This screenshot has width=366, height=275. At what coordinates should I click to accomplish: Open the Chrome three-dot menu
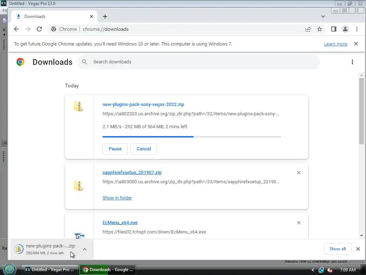(357, 29)
